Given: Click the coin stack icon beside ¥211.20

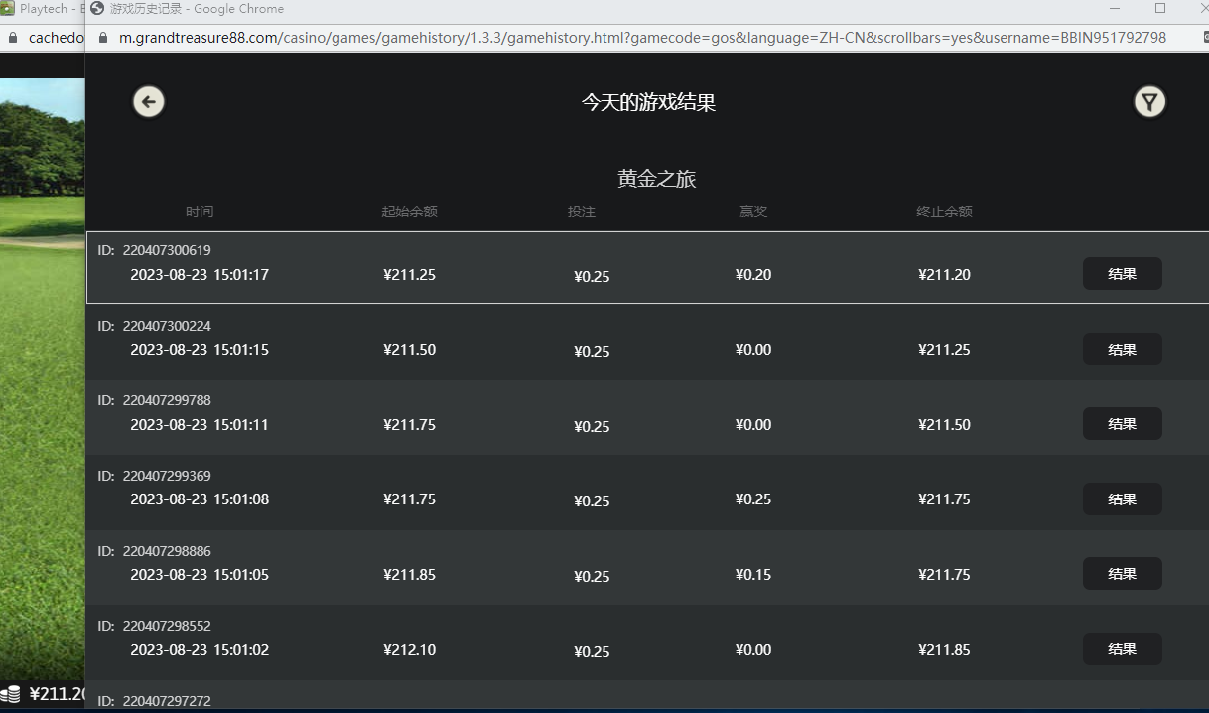Looking at the screenshot, I should [x=11, y=694].
